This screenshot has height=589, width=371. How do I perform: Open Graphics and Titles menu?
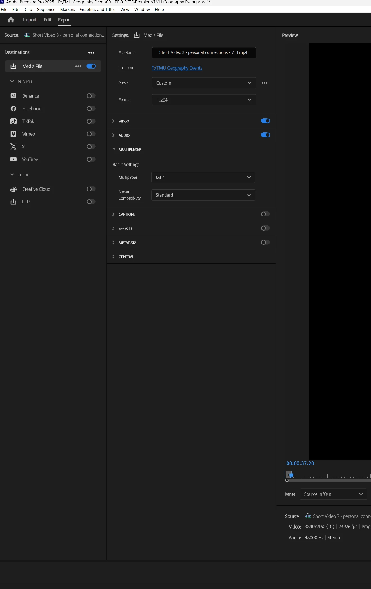pyautogui.click(x=97, y=9)
